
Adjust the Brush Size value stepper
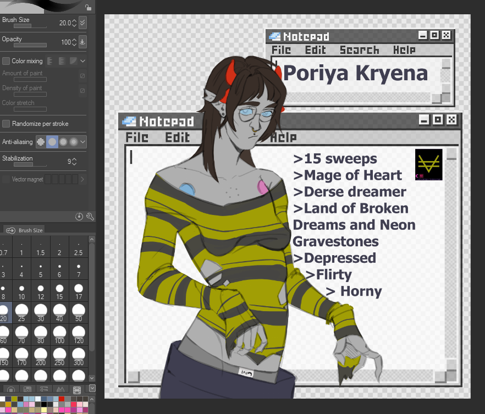(74, 23)
